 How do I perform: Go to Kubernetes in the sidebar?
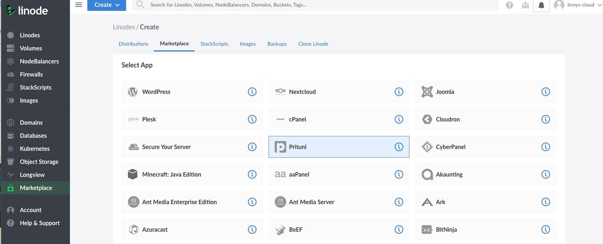35,149
